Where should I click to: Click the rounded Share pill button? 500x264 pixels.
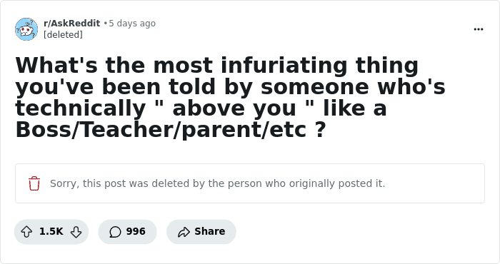[x=201, y=232]
